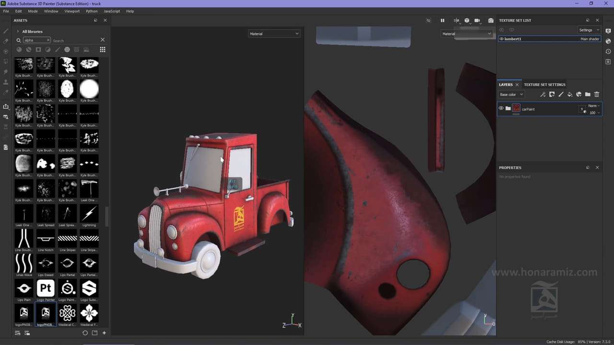This screenshot has height=345, width=614.
Task: Open the File menu
Action: [6, 11]
